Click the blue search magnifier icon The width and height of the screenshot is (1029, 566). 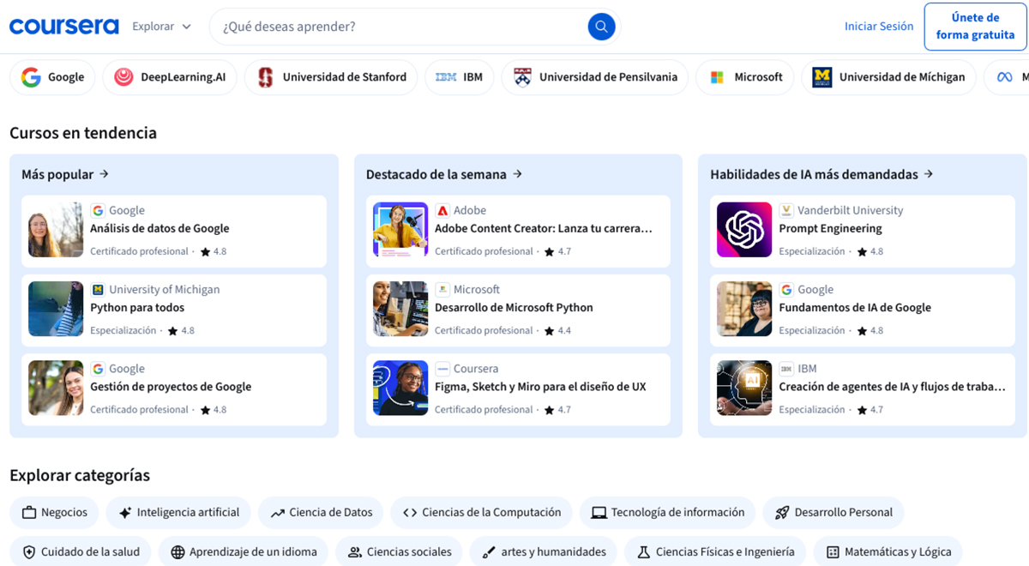pos(601,27)
